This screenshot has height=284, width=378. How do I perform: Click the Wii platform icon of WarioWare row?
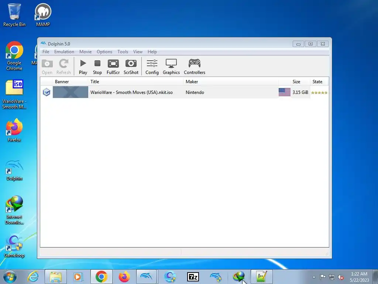[x=47, y=92]
